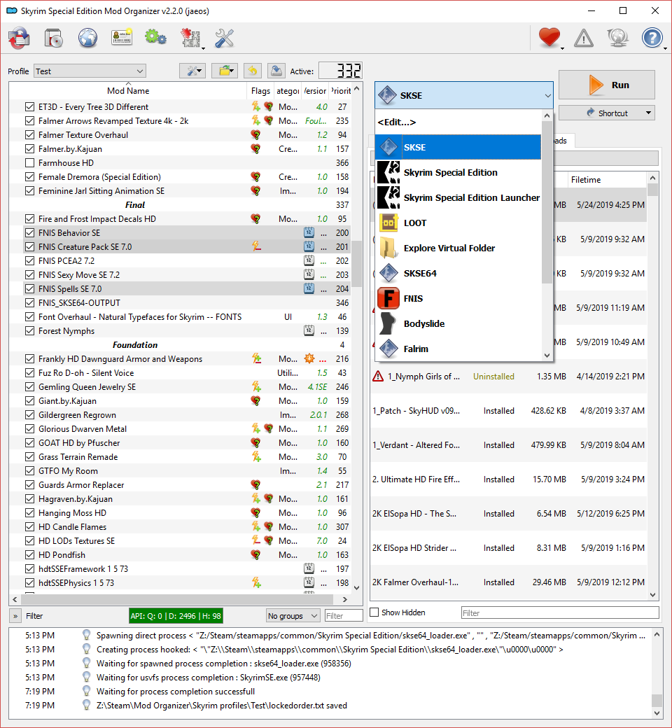Select the SKSE64 executable entry
This screenshot has width=672, height=728.
tap(458, 274)
